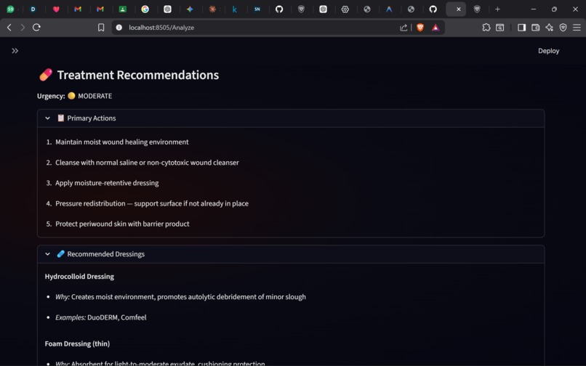Screen dimensions: 586x366
Task: Click the Foam Dressing (thin) heading
Action: (x=77, y=344)
